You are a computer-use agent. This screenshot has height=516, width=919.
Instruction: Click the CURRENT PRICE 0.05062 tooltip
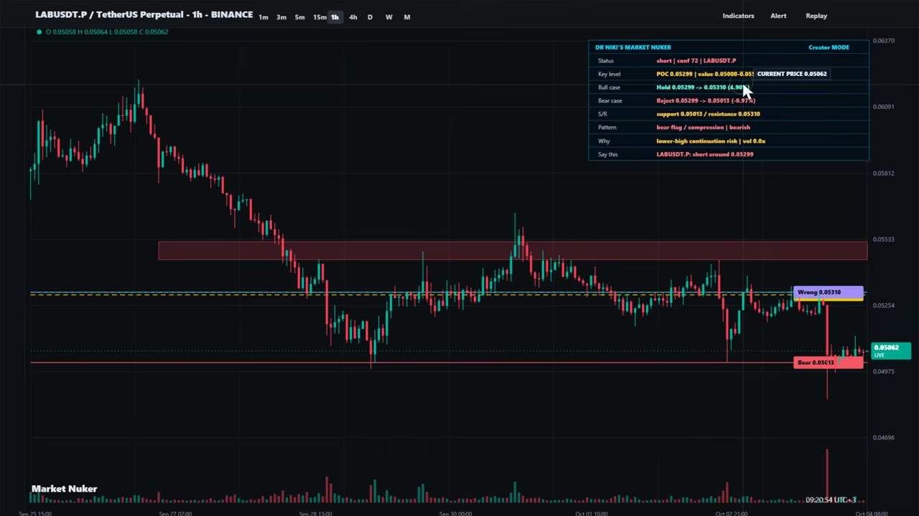(791, 74)
